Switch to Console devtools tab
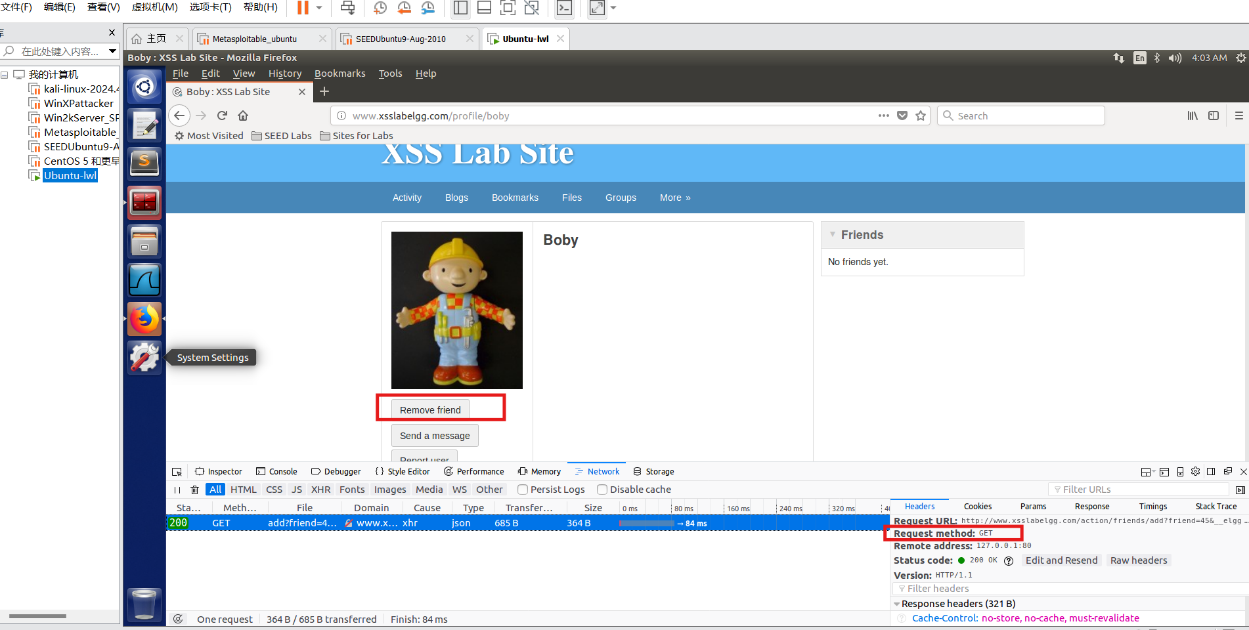Screen dimensions: 1249x630 (276, 471)
